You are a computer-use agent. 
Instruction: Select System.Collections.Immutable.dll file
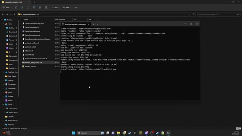tap(36, 59)
